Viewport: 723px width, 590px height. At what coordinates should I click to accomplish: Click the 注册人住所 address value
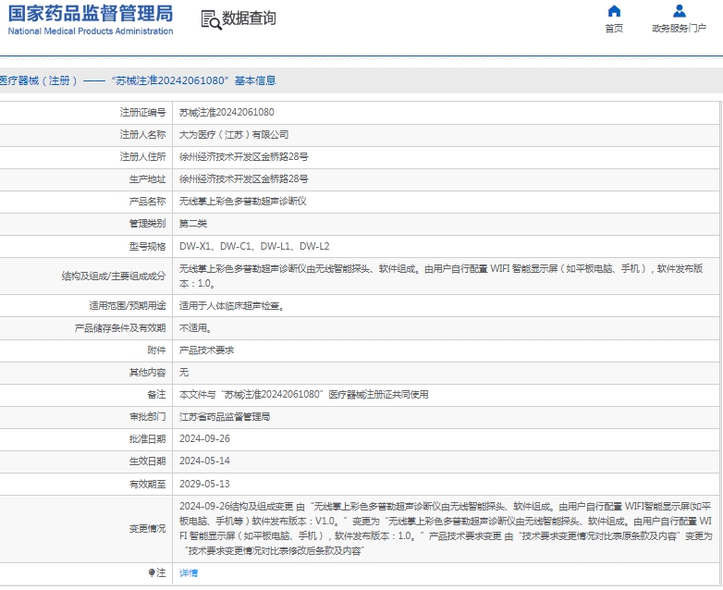pyautogui.click(x=243, y=157)
